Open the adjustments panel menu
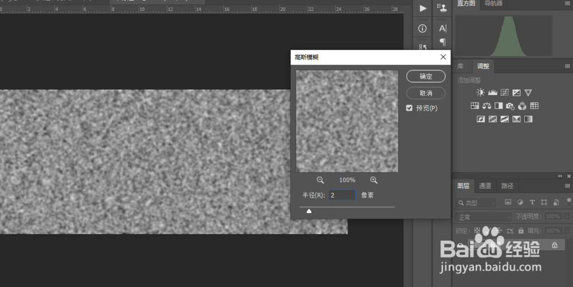Image resolution: width=573 pixels, height=287 pixels. pyautogui.click(x=567, y=66)
